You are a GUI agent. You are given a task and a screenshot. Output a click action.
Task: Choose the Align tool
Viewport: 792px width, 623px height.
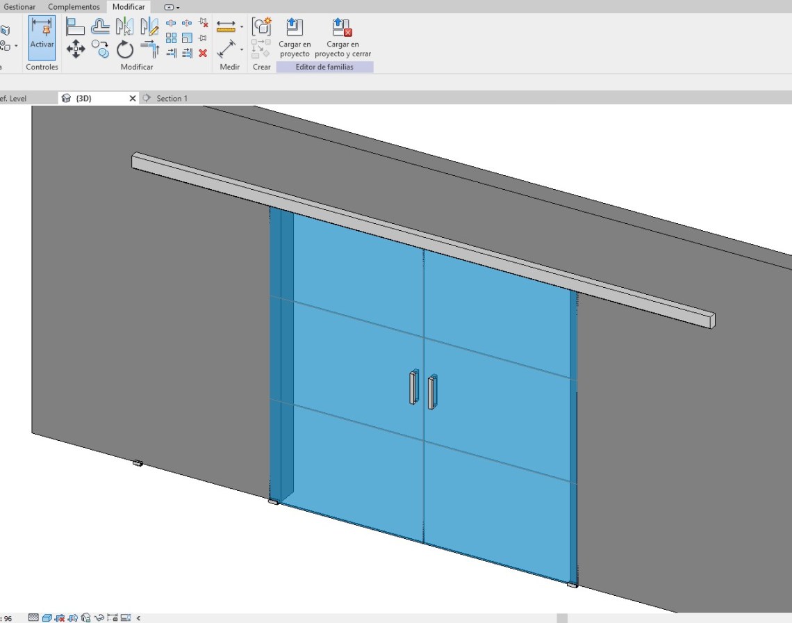(75, 26)
